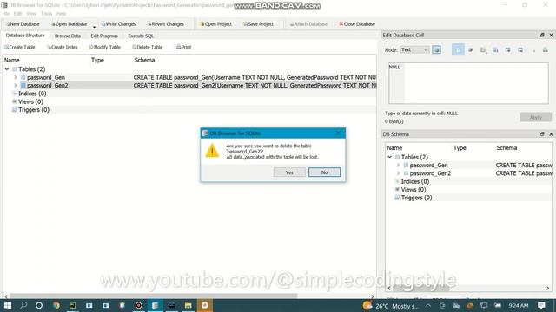556x312 pixels.
Task: Click Attach Database toolbar button
Action: pos(308,24)
